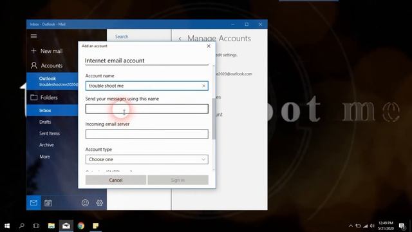Click More to show more folders
412x232 pixels.
click(44, 157)
